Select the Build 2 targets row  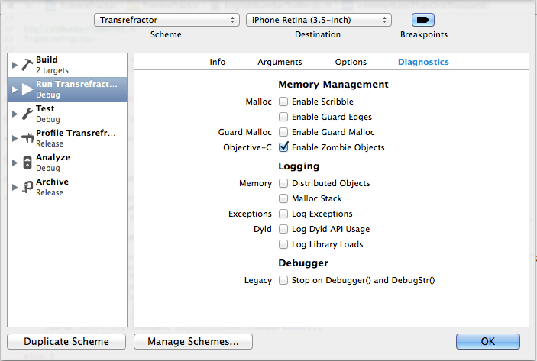(x=67, y=65)
